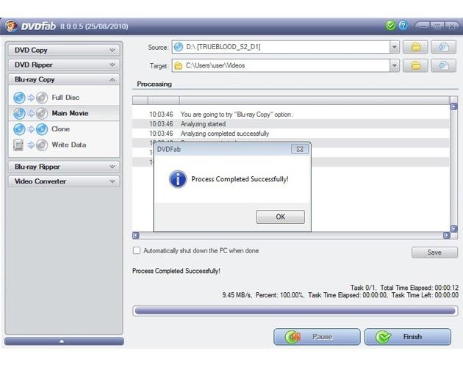Browse source folder with folder icon button
The image size is (463, 367).
tap(415, 47)
